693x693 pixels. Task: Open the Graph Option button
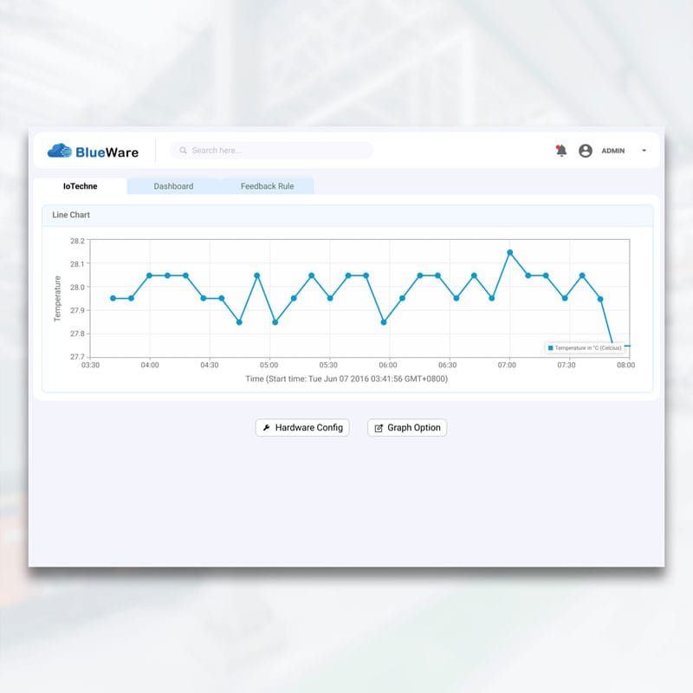point(407,428)
